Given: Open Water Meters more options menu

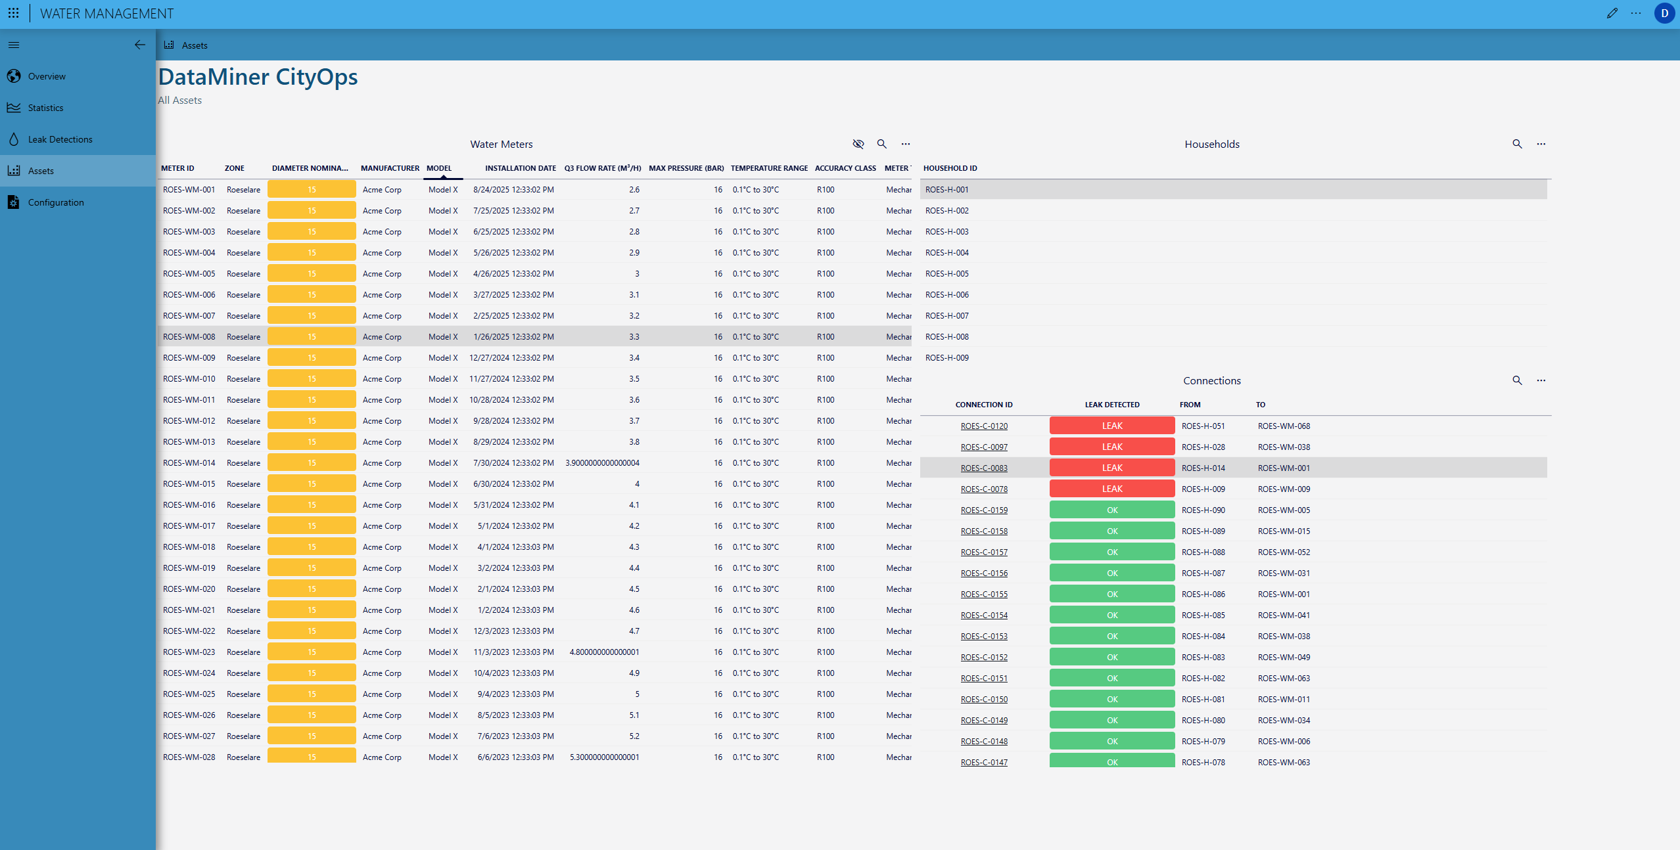Looking at the screenshot, I should (906, 144).
